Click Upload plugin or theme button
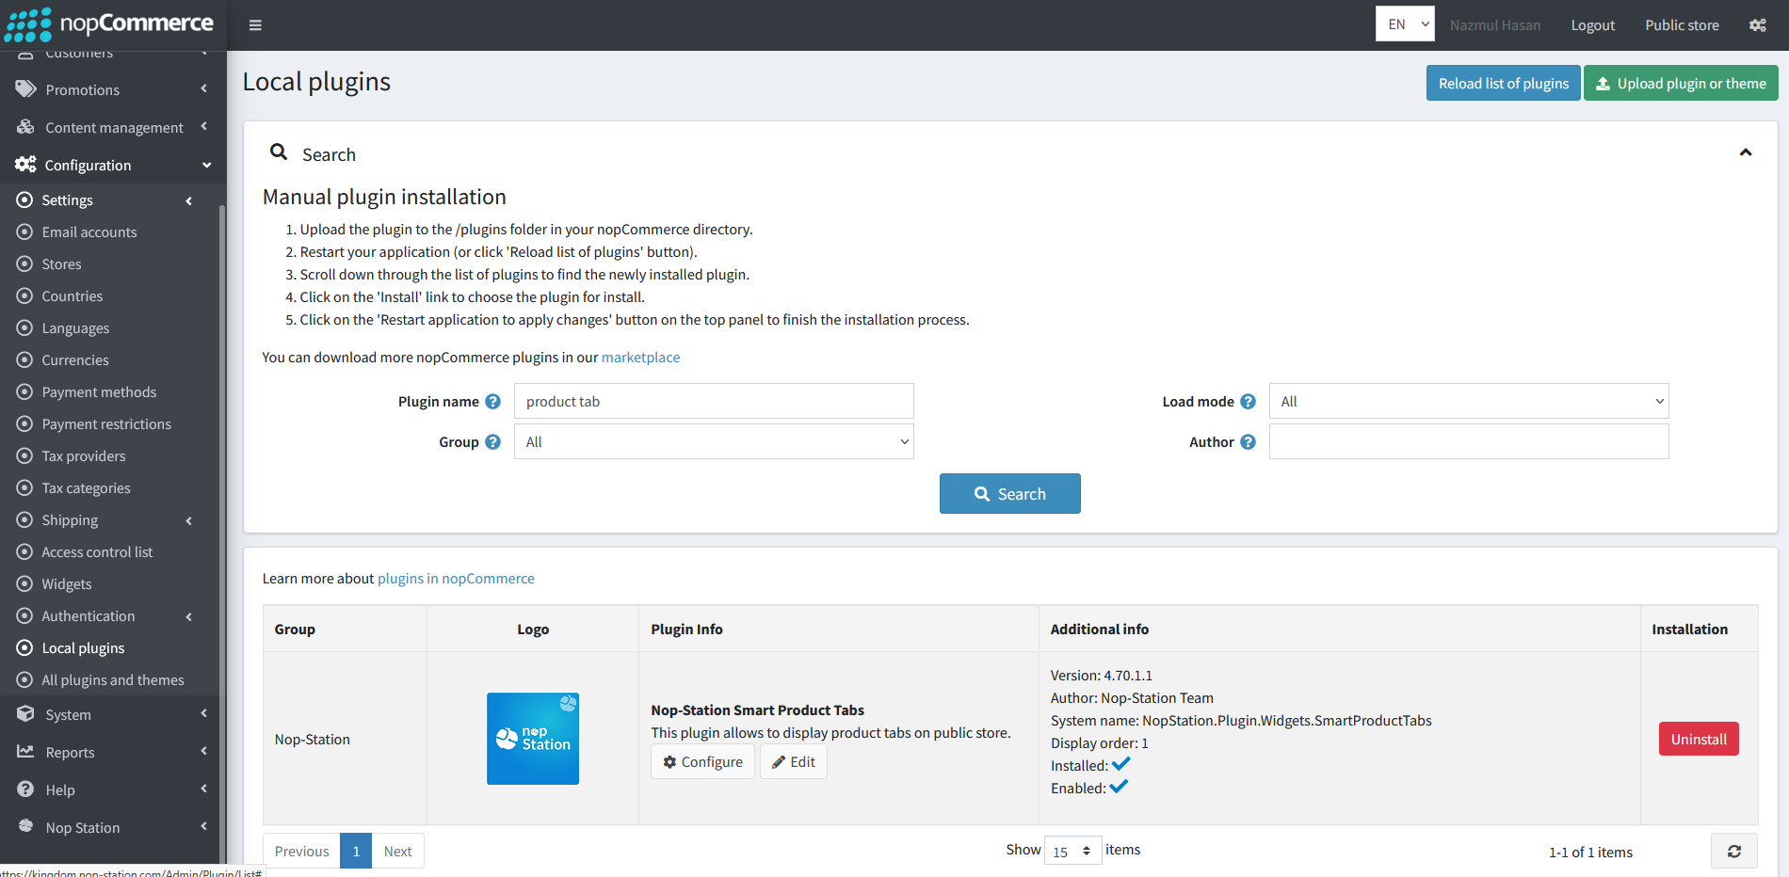The width and height of the screenshot is (1789, 877). (1681, 83)
